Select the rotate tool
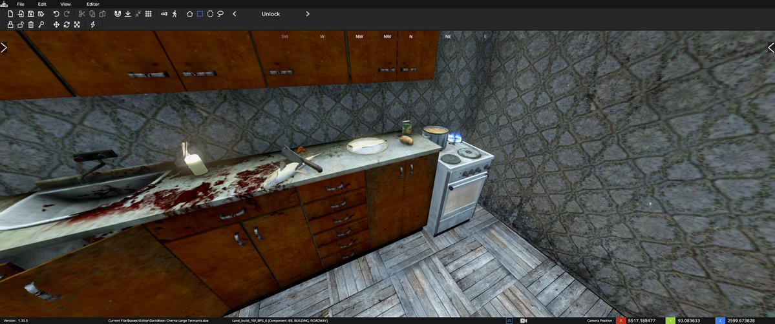This screenshot has height=324, width=775. point(67,24)
